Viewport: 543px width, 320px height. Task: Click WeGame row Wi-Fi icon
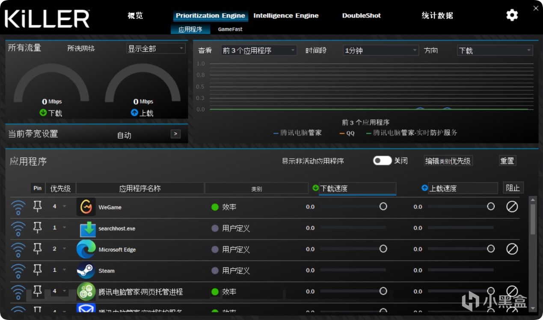[x=18, y=207]
